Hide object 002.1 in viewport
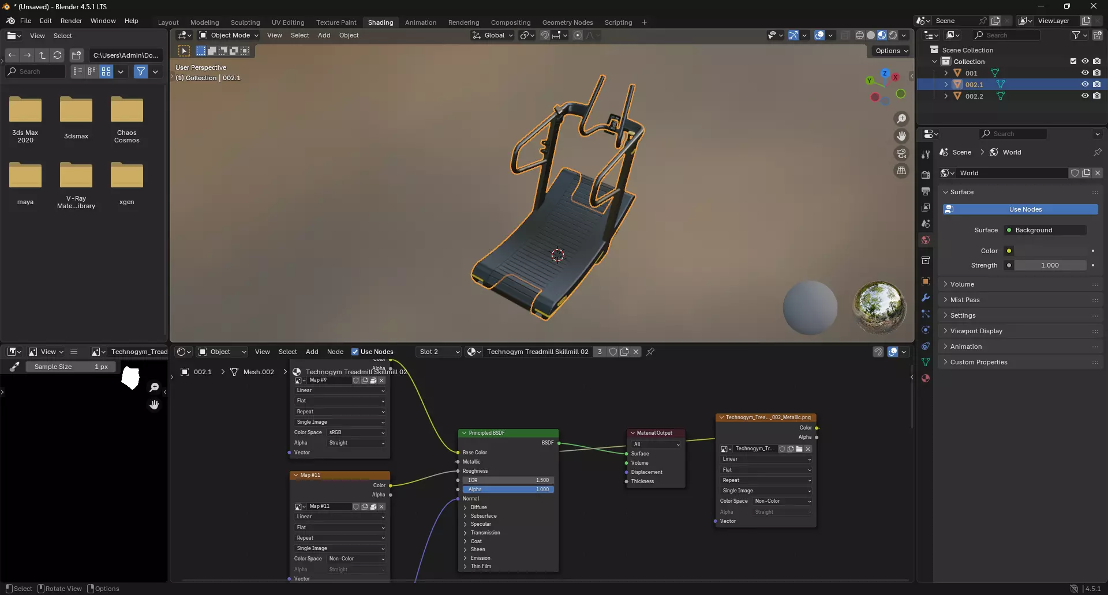1108x595 pixels. coord(1085,85)
